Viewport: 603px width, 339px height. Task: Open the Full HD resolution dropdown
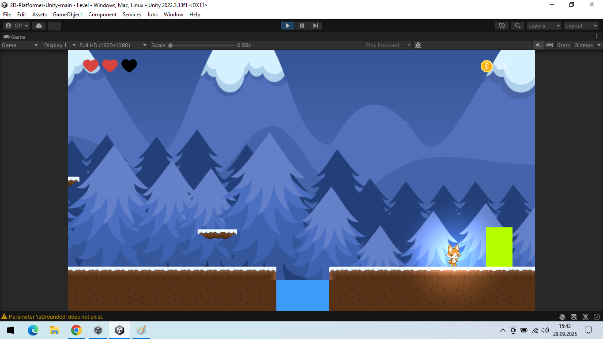(x=113, y=45)
